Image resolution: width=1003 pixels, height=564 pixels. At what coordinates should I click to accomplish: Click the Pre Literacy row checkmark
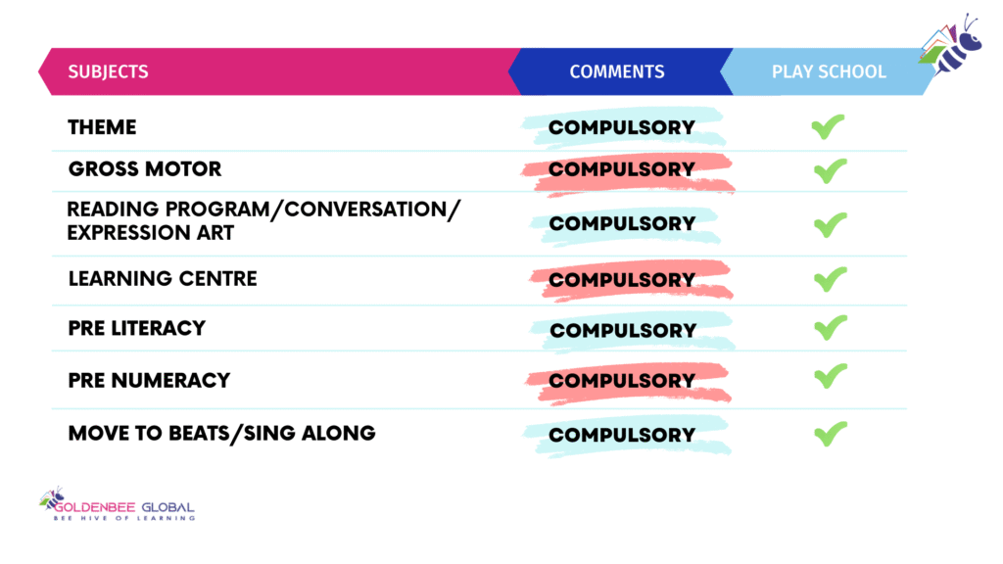[x=829, y=327]
